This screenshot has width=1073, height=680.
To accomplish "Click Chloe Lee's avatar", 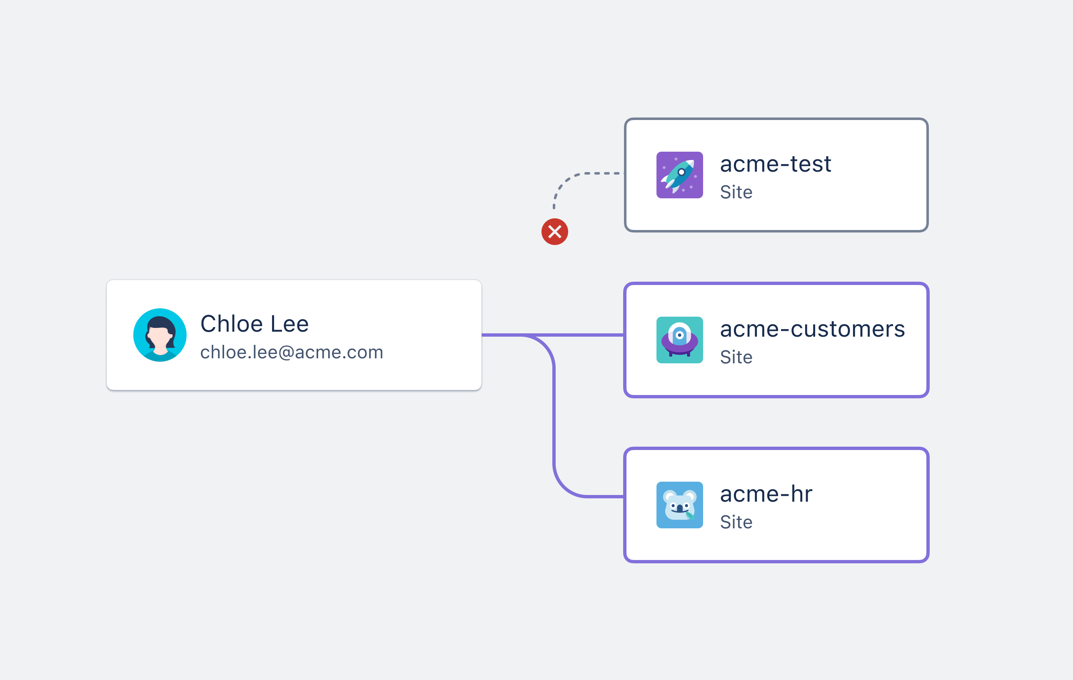I will click(x=160, y=335).
